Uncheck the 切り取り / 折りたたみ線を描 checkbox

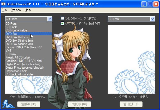[63, 23]
